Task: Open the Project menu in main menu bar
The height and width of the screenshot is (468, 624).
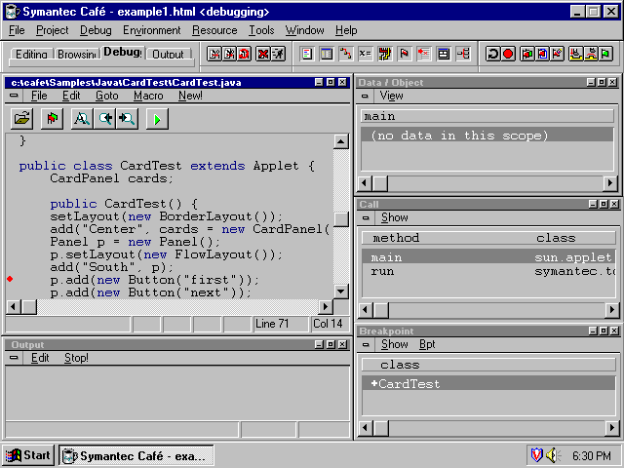Action: pos(52,30)
